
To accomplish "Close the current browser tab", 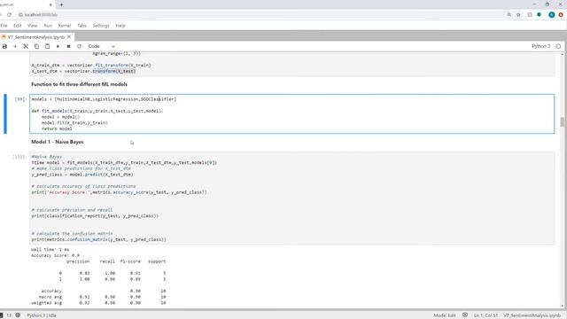I will pos(50,4).
